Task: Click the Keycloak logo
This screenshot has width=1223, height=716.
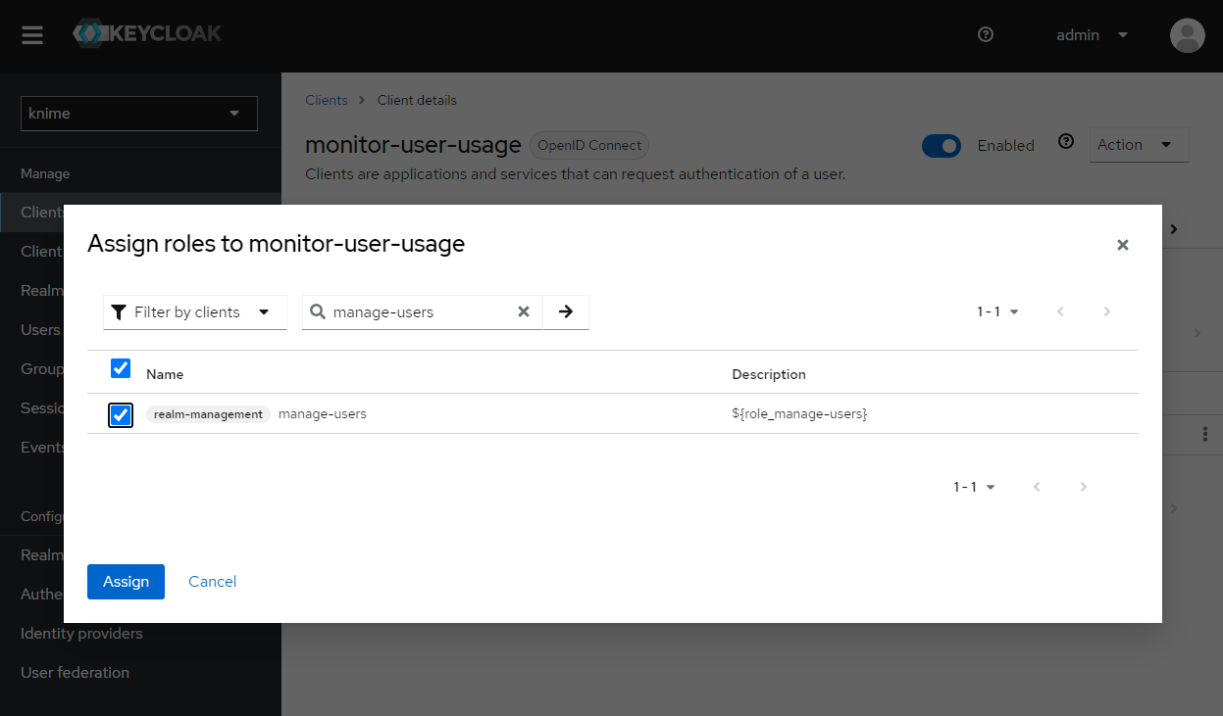Action: 147,34
